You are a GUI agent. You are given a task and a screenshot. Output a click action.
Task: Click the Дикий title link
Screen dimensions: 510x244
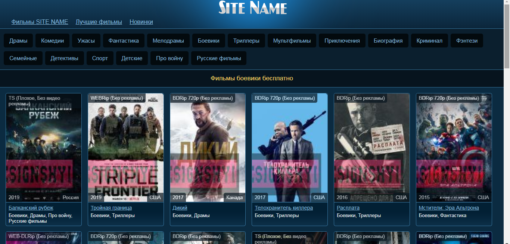pyautogui.click(x=180, y=208)
